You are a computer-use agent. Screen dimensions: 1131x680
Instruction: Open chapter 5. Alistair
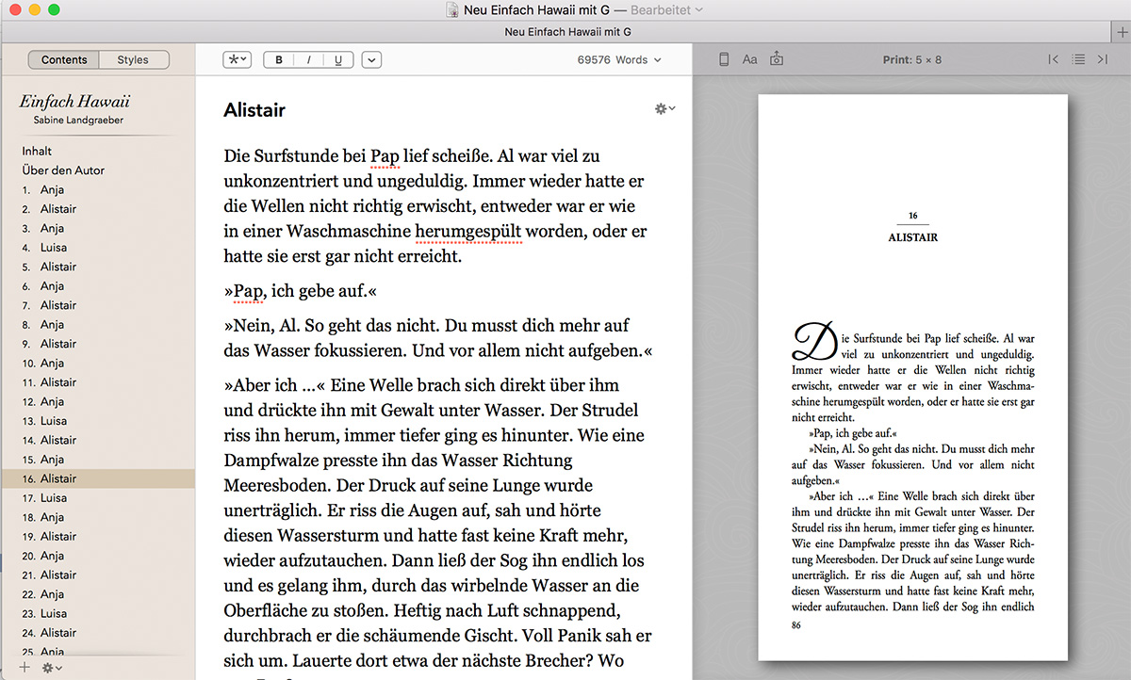(x=97, y=267)
